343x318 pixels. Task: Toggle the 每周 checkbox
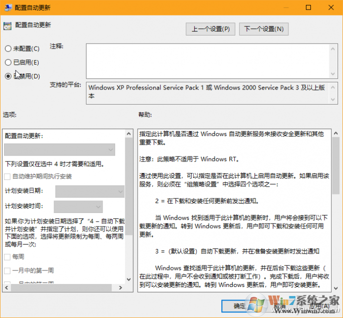pos(8,256)
